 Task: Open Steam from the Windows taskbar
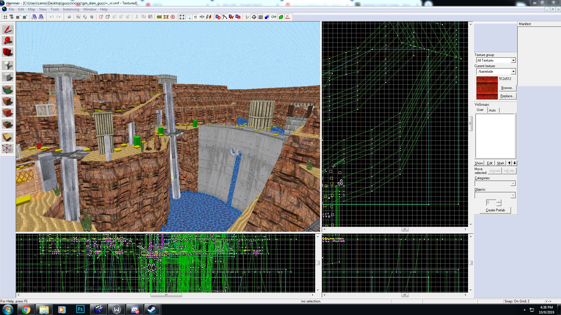point(152,309)
